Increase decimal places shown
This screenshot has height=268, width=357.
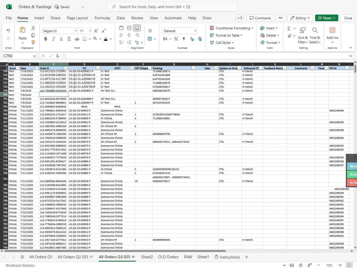192,39
